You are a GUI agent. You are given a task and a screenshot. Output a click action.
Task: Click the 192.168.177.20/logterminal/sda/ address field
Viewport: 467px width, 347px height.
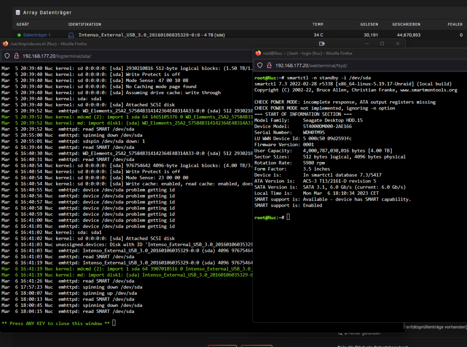(57, 56)
